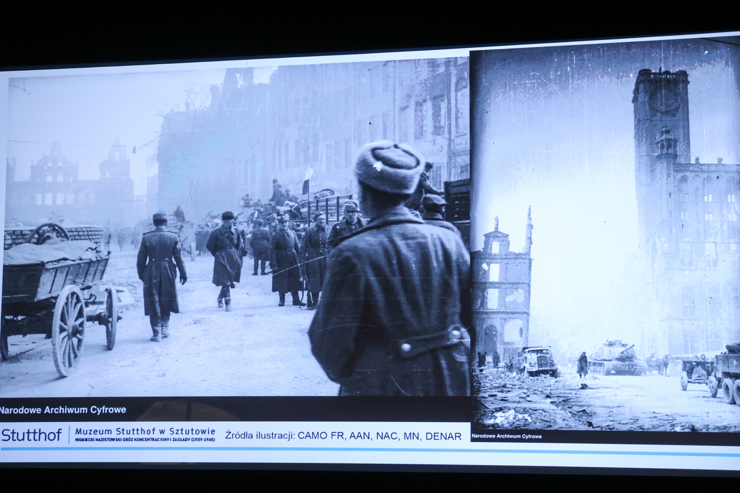Viewport: 740px width, 493px height.
Task: Open the left photo of soldiers in street
Action: (231, 231)
